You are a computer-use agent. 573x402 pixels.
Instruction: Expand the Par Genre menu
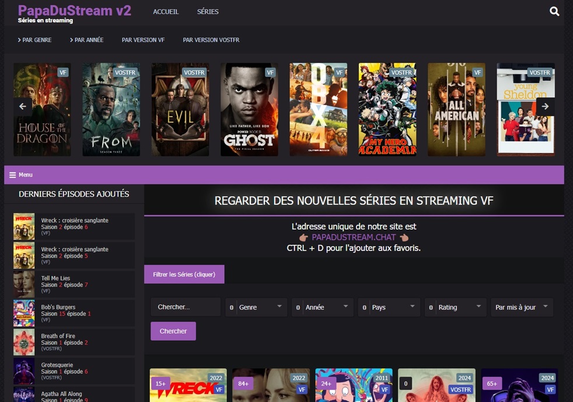click(x=34, y=40)
